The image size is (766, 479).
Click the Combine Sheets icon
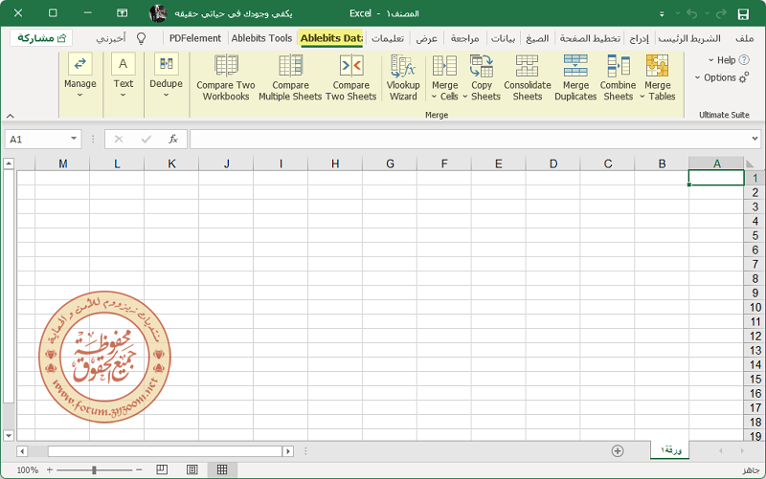(618, 66)
